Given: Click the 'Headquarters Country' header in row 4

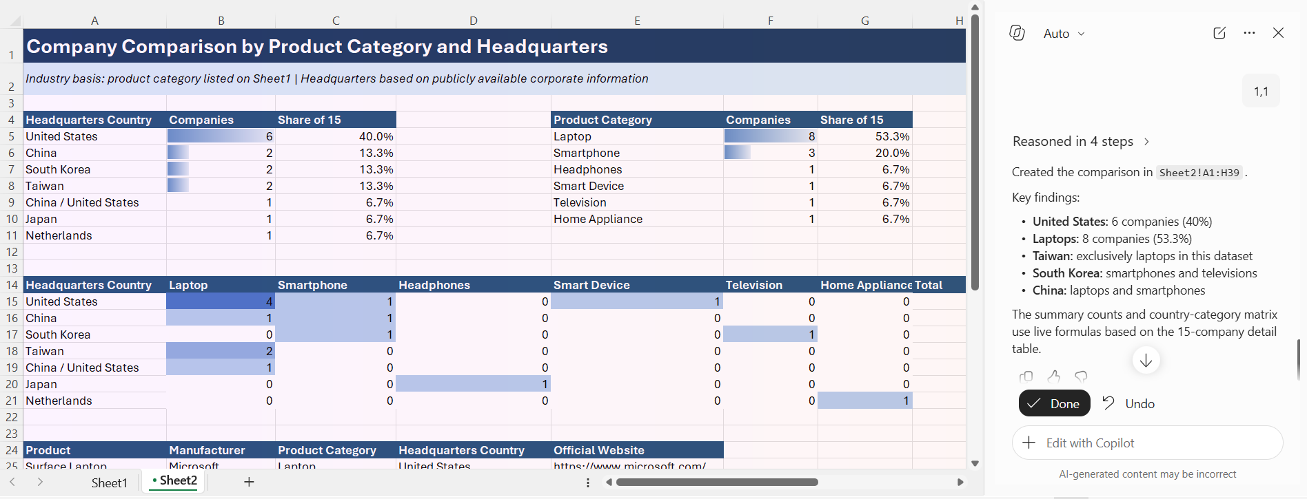Looking at the screenshot, I should pyautogui.click(x=94, y=120).
